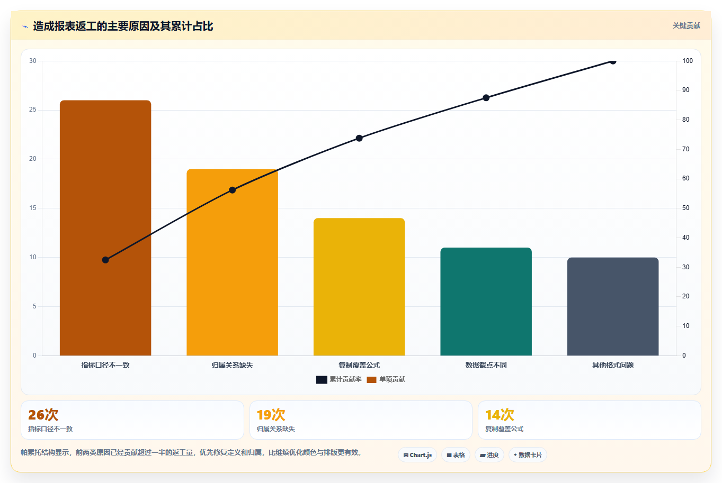Click x-axis label 指标口径不一致
Screen dimensions: 722x483
105,365
